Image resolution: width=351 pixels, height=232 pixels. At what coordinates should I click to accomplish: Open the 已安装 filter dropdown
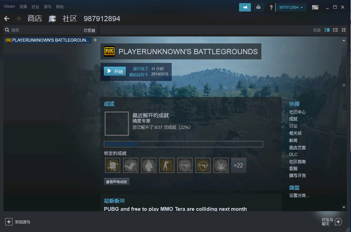pos(90,31)
